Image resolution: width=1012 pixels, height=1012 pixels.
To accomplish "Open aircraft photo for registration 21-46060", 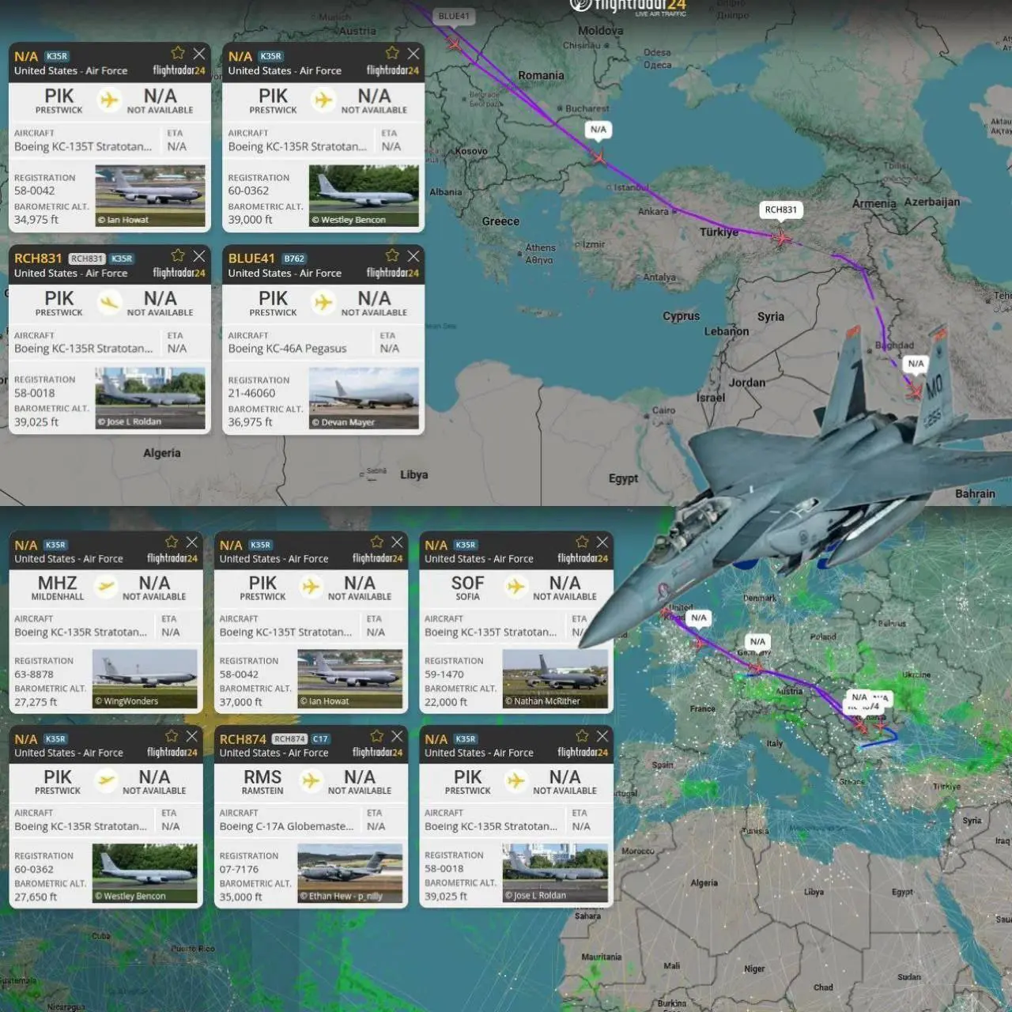I will coord(364,398).
